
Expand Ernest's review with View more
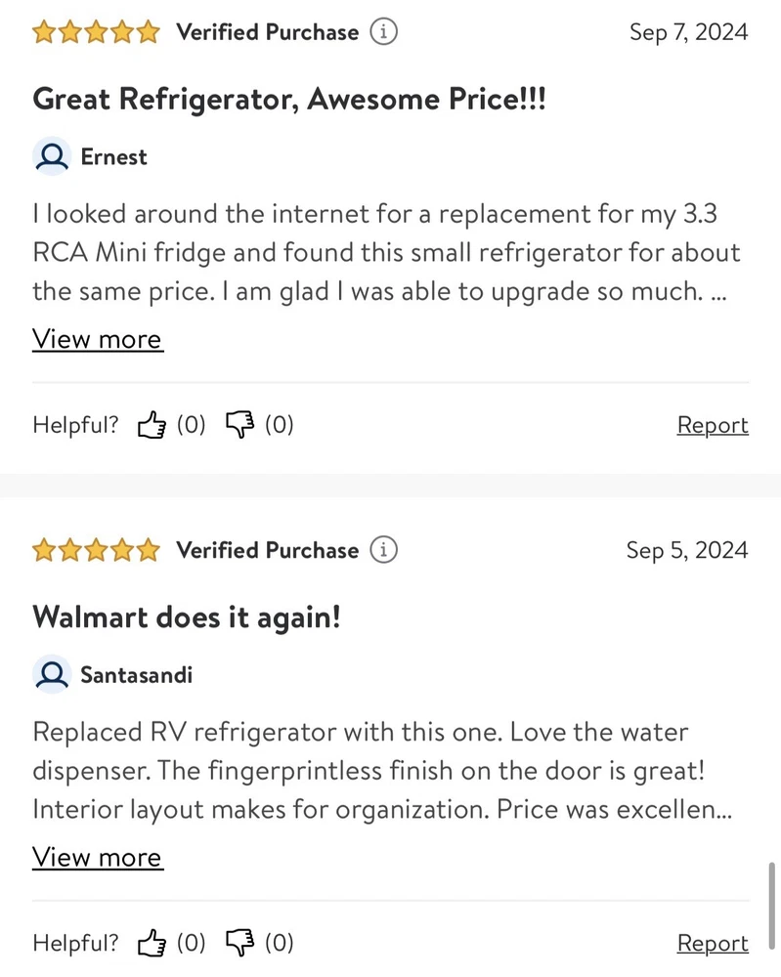[x=98, y=339]
